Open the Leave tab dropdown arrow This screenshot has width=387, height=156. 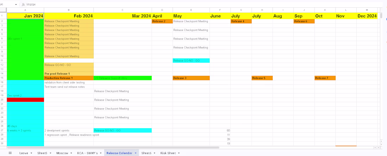31,153
